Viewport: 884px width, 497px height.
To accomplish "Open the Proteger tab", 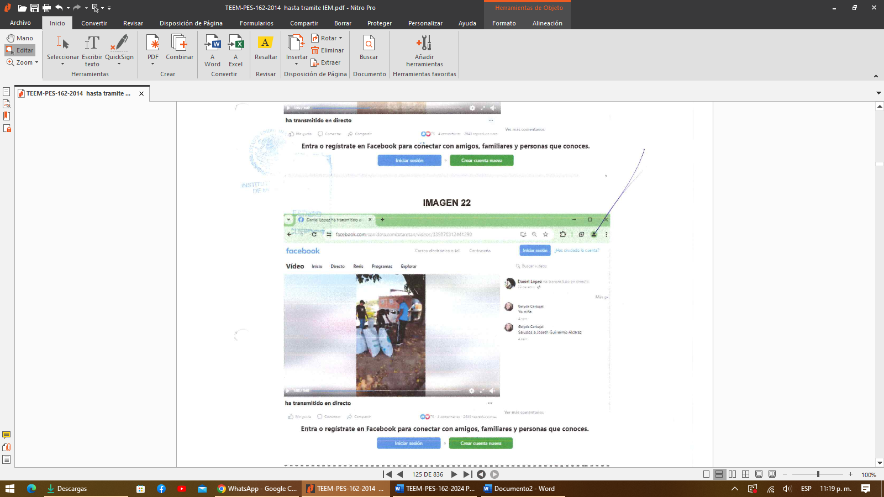I will [x=380, y=23].
